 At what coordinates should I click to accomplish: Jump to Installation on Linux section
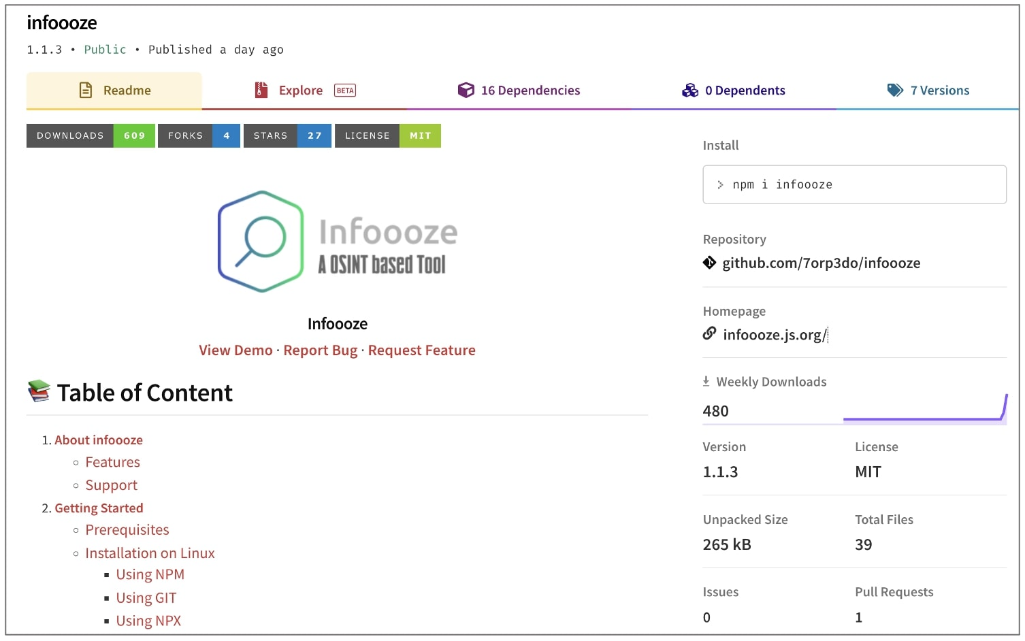tap(150, 553)
